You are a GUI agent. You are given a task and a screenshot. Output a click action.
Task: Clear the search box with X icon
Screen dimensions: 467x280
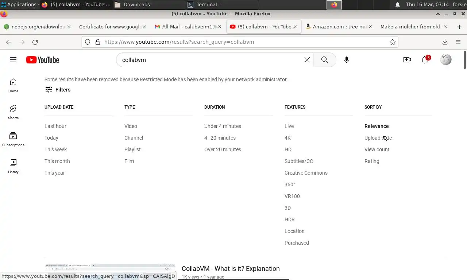pos(307,60)
